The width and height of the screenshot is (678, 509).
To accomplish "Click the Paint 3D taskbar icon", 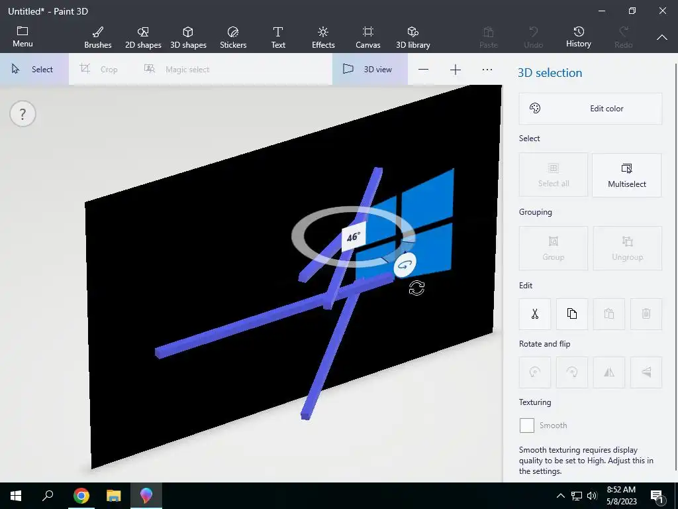I will [x=146, y=496].
